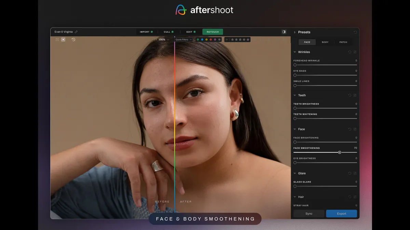Expand the Presets section

click(x=295, y=32)
